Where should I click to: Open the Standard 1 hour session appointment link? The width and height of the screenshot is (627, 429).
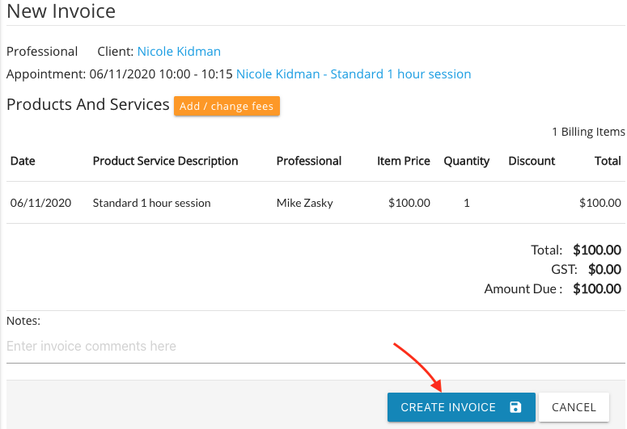pos(354,74)
